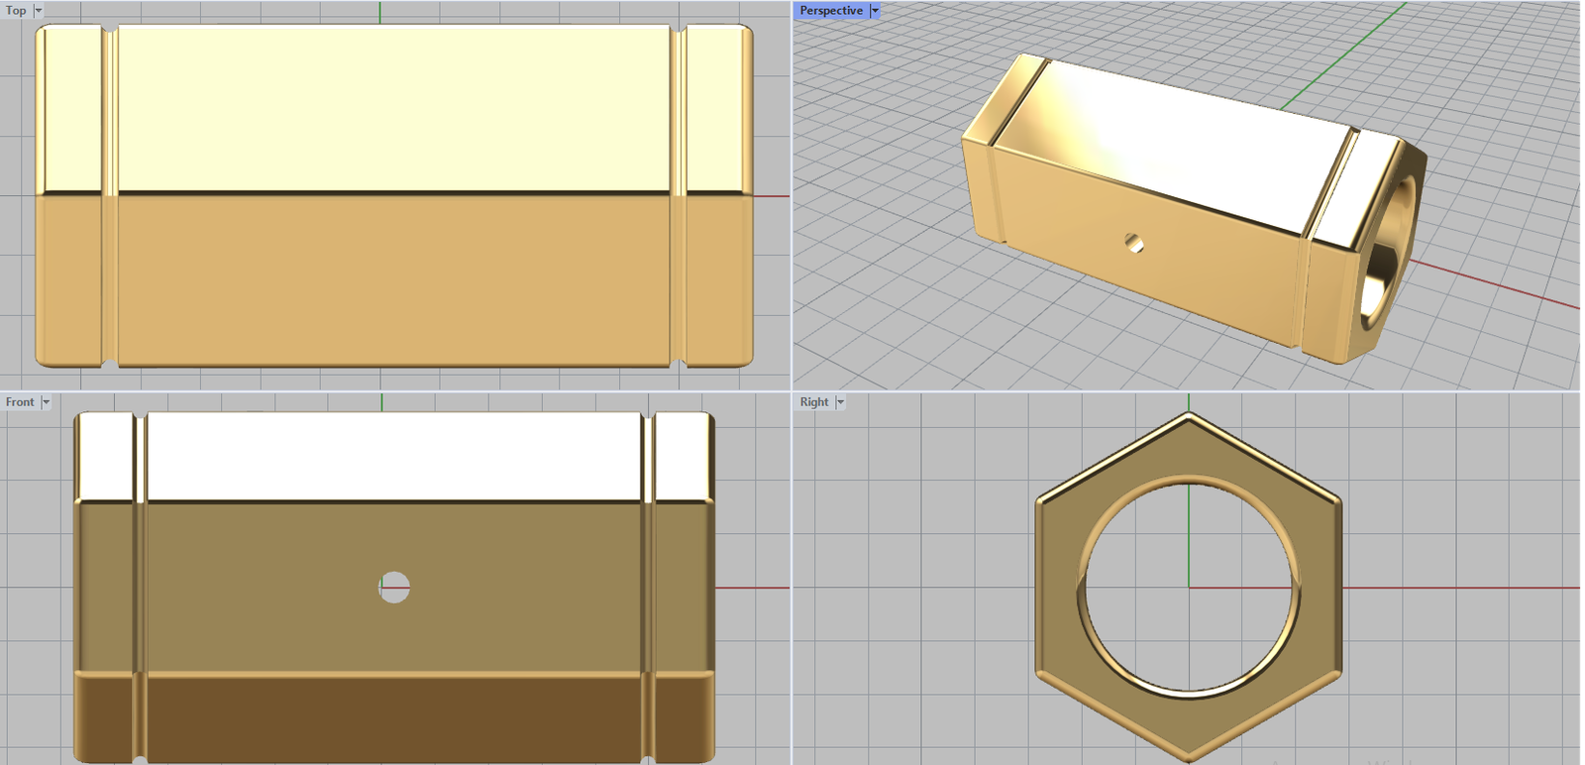
Task: Open the Perspective viewport menu arrow
Action: point(874,10)
